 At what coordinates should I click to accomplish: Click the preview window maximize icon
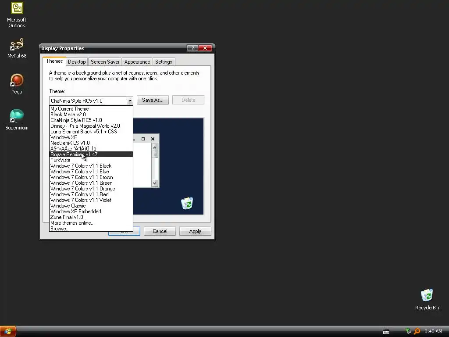point(143,139)
